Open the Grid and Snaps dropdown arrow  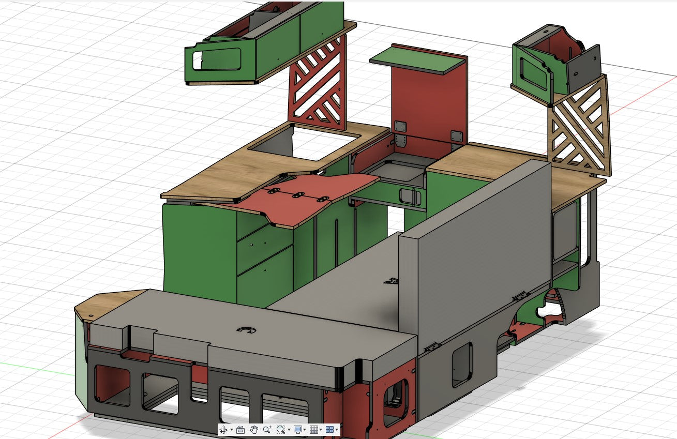[321, 430]
